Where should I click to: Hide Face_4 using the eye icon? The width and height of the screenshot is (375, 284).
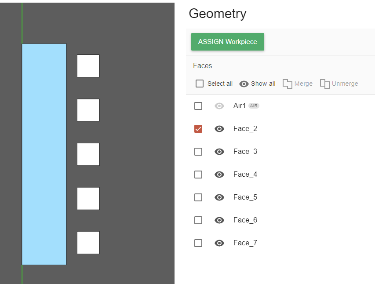219,175
